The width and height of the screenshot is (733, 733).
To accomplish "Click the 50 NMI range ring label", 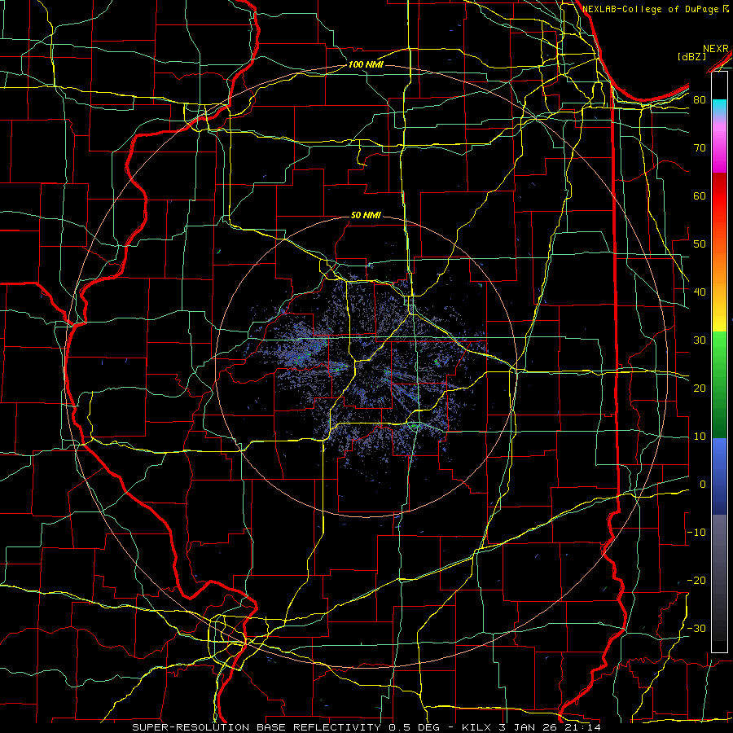I will pos(366,215).
